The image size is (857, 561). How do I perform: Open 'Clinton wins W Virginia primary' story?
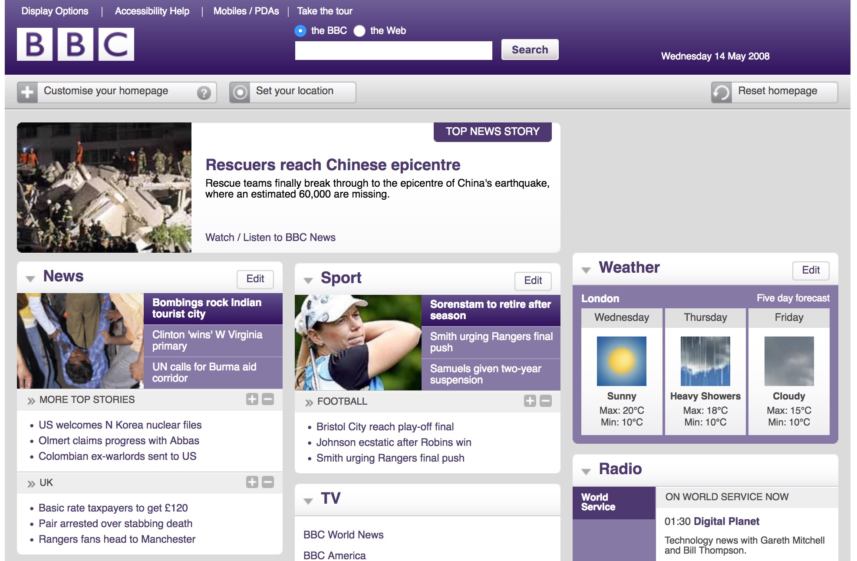[213, 340]
